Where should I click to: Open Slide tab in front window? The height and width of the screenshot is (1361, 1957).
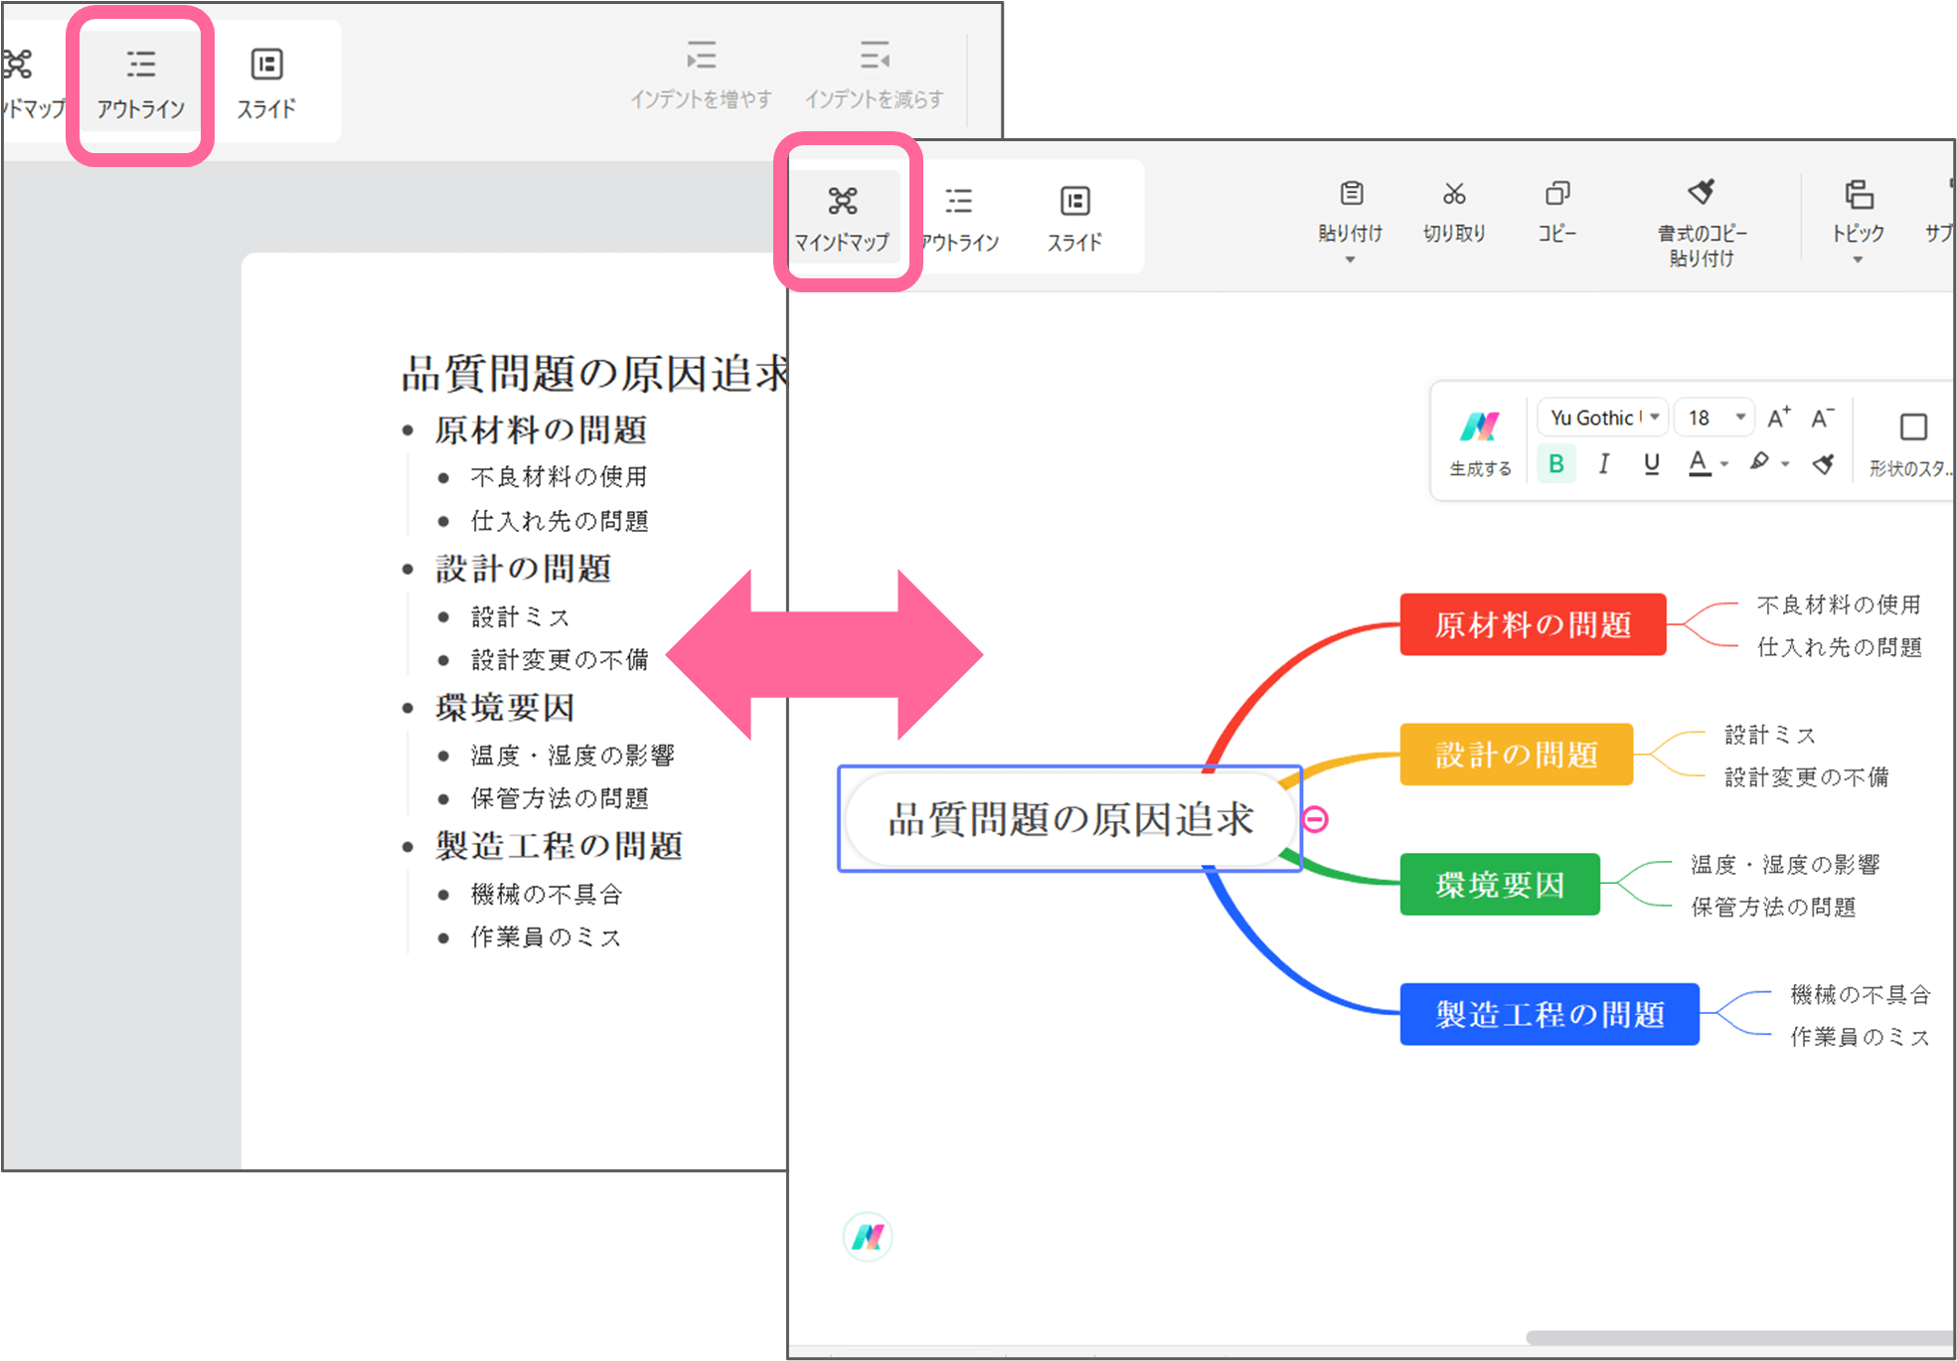(1074, 217)
